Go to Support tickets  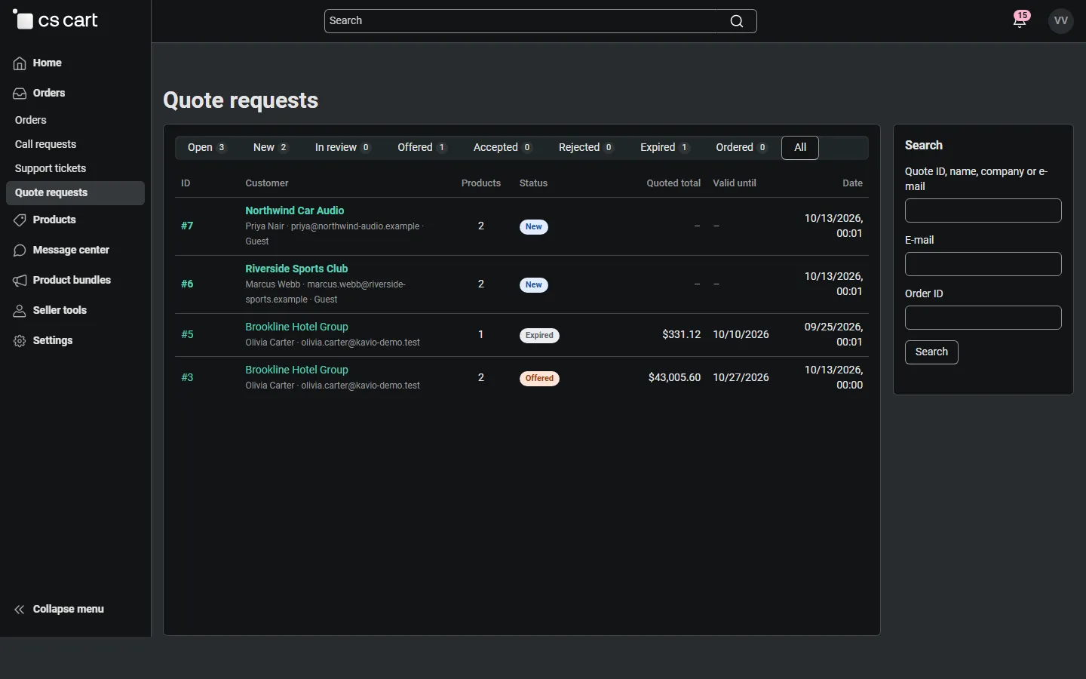coord(51,169)
